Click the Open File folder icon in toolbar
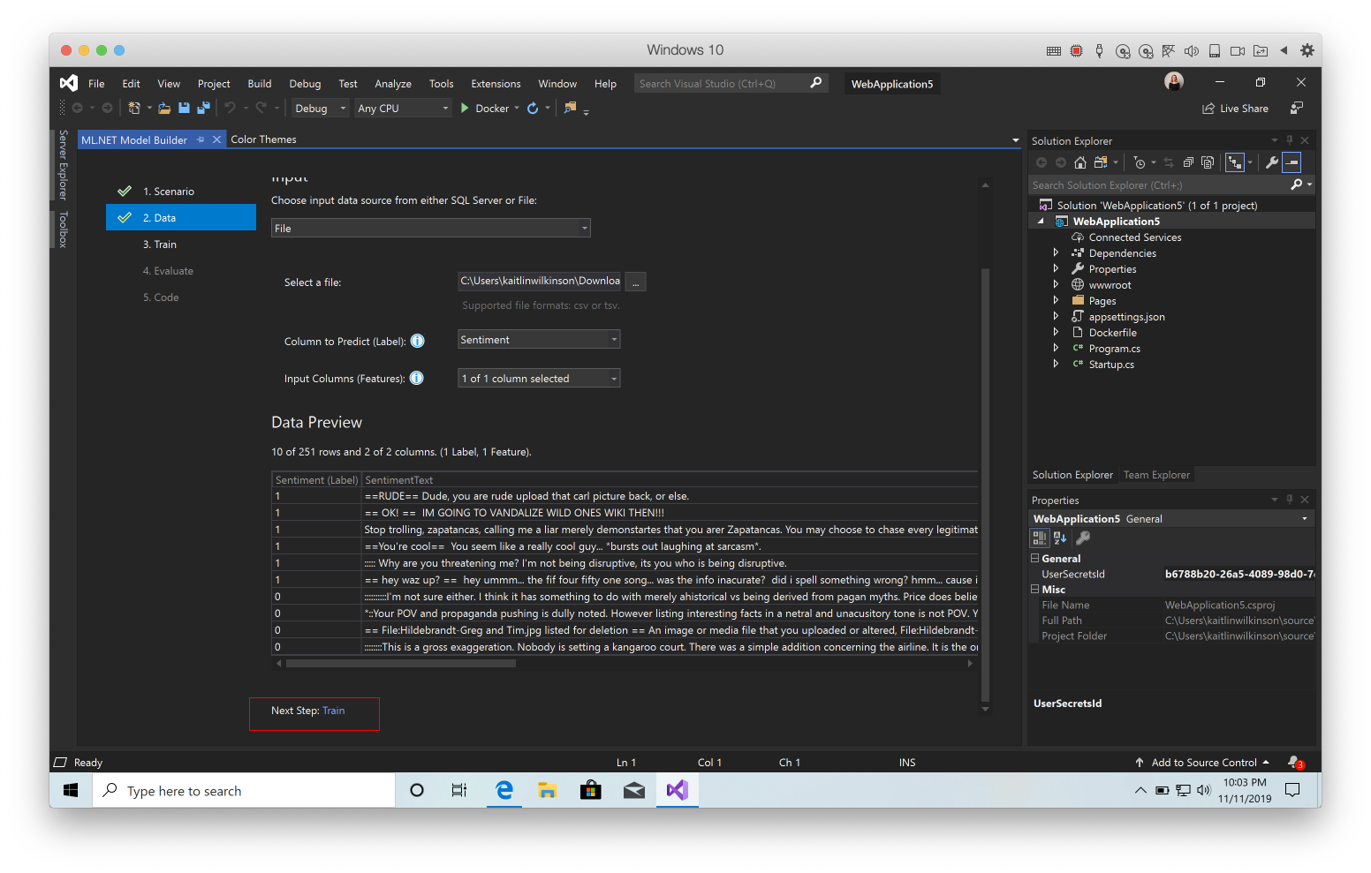Screen dimensions: 1371x873 pyautogui.click(x=164, y=108)
